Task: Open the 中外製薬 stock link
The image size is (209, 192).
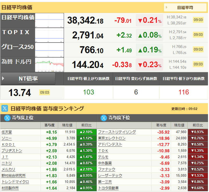Action: [105, 163]
